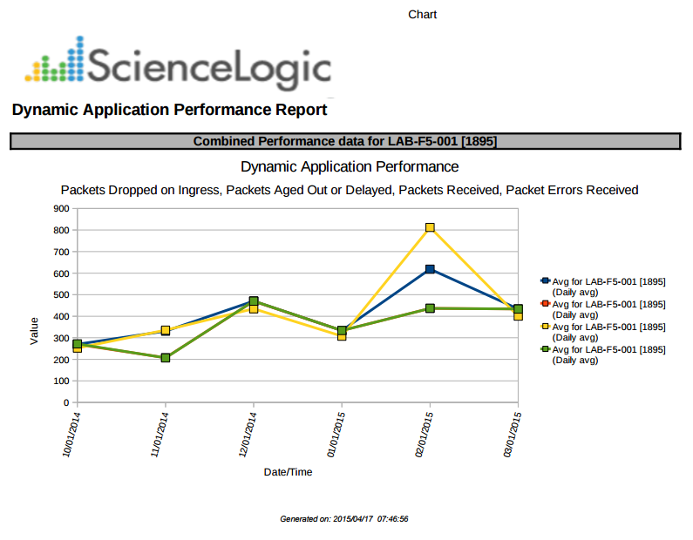Select the yellow data point at 03/01/2015

pos(518,316)
